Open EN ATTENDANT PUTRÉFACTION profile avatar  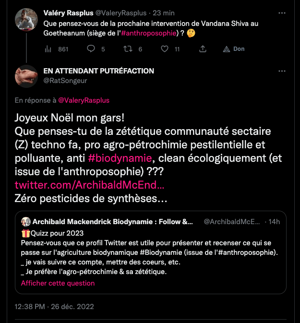click(26, 76)
